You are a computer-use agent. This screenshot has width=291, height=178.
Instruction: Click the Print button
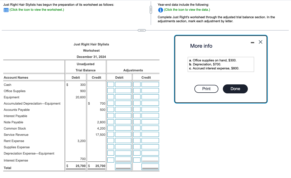pyautogui.click(x=206, y=89)
